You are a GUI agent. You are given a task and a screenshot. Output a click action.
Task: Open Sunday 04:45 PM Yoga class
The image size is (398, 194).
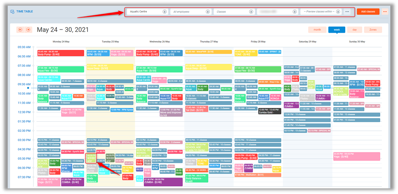pyautogui.click(x=357, y=156)
